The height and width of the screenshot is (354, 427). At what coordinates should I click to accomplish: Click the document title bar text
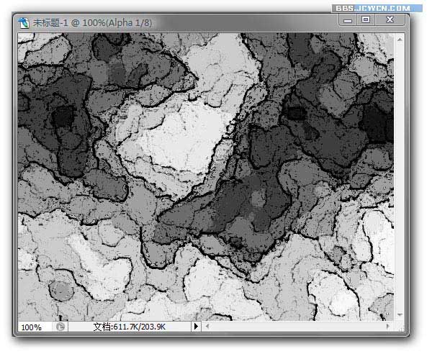[92, 22]
